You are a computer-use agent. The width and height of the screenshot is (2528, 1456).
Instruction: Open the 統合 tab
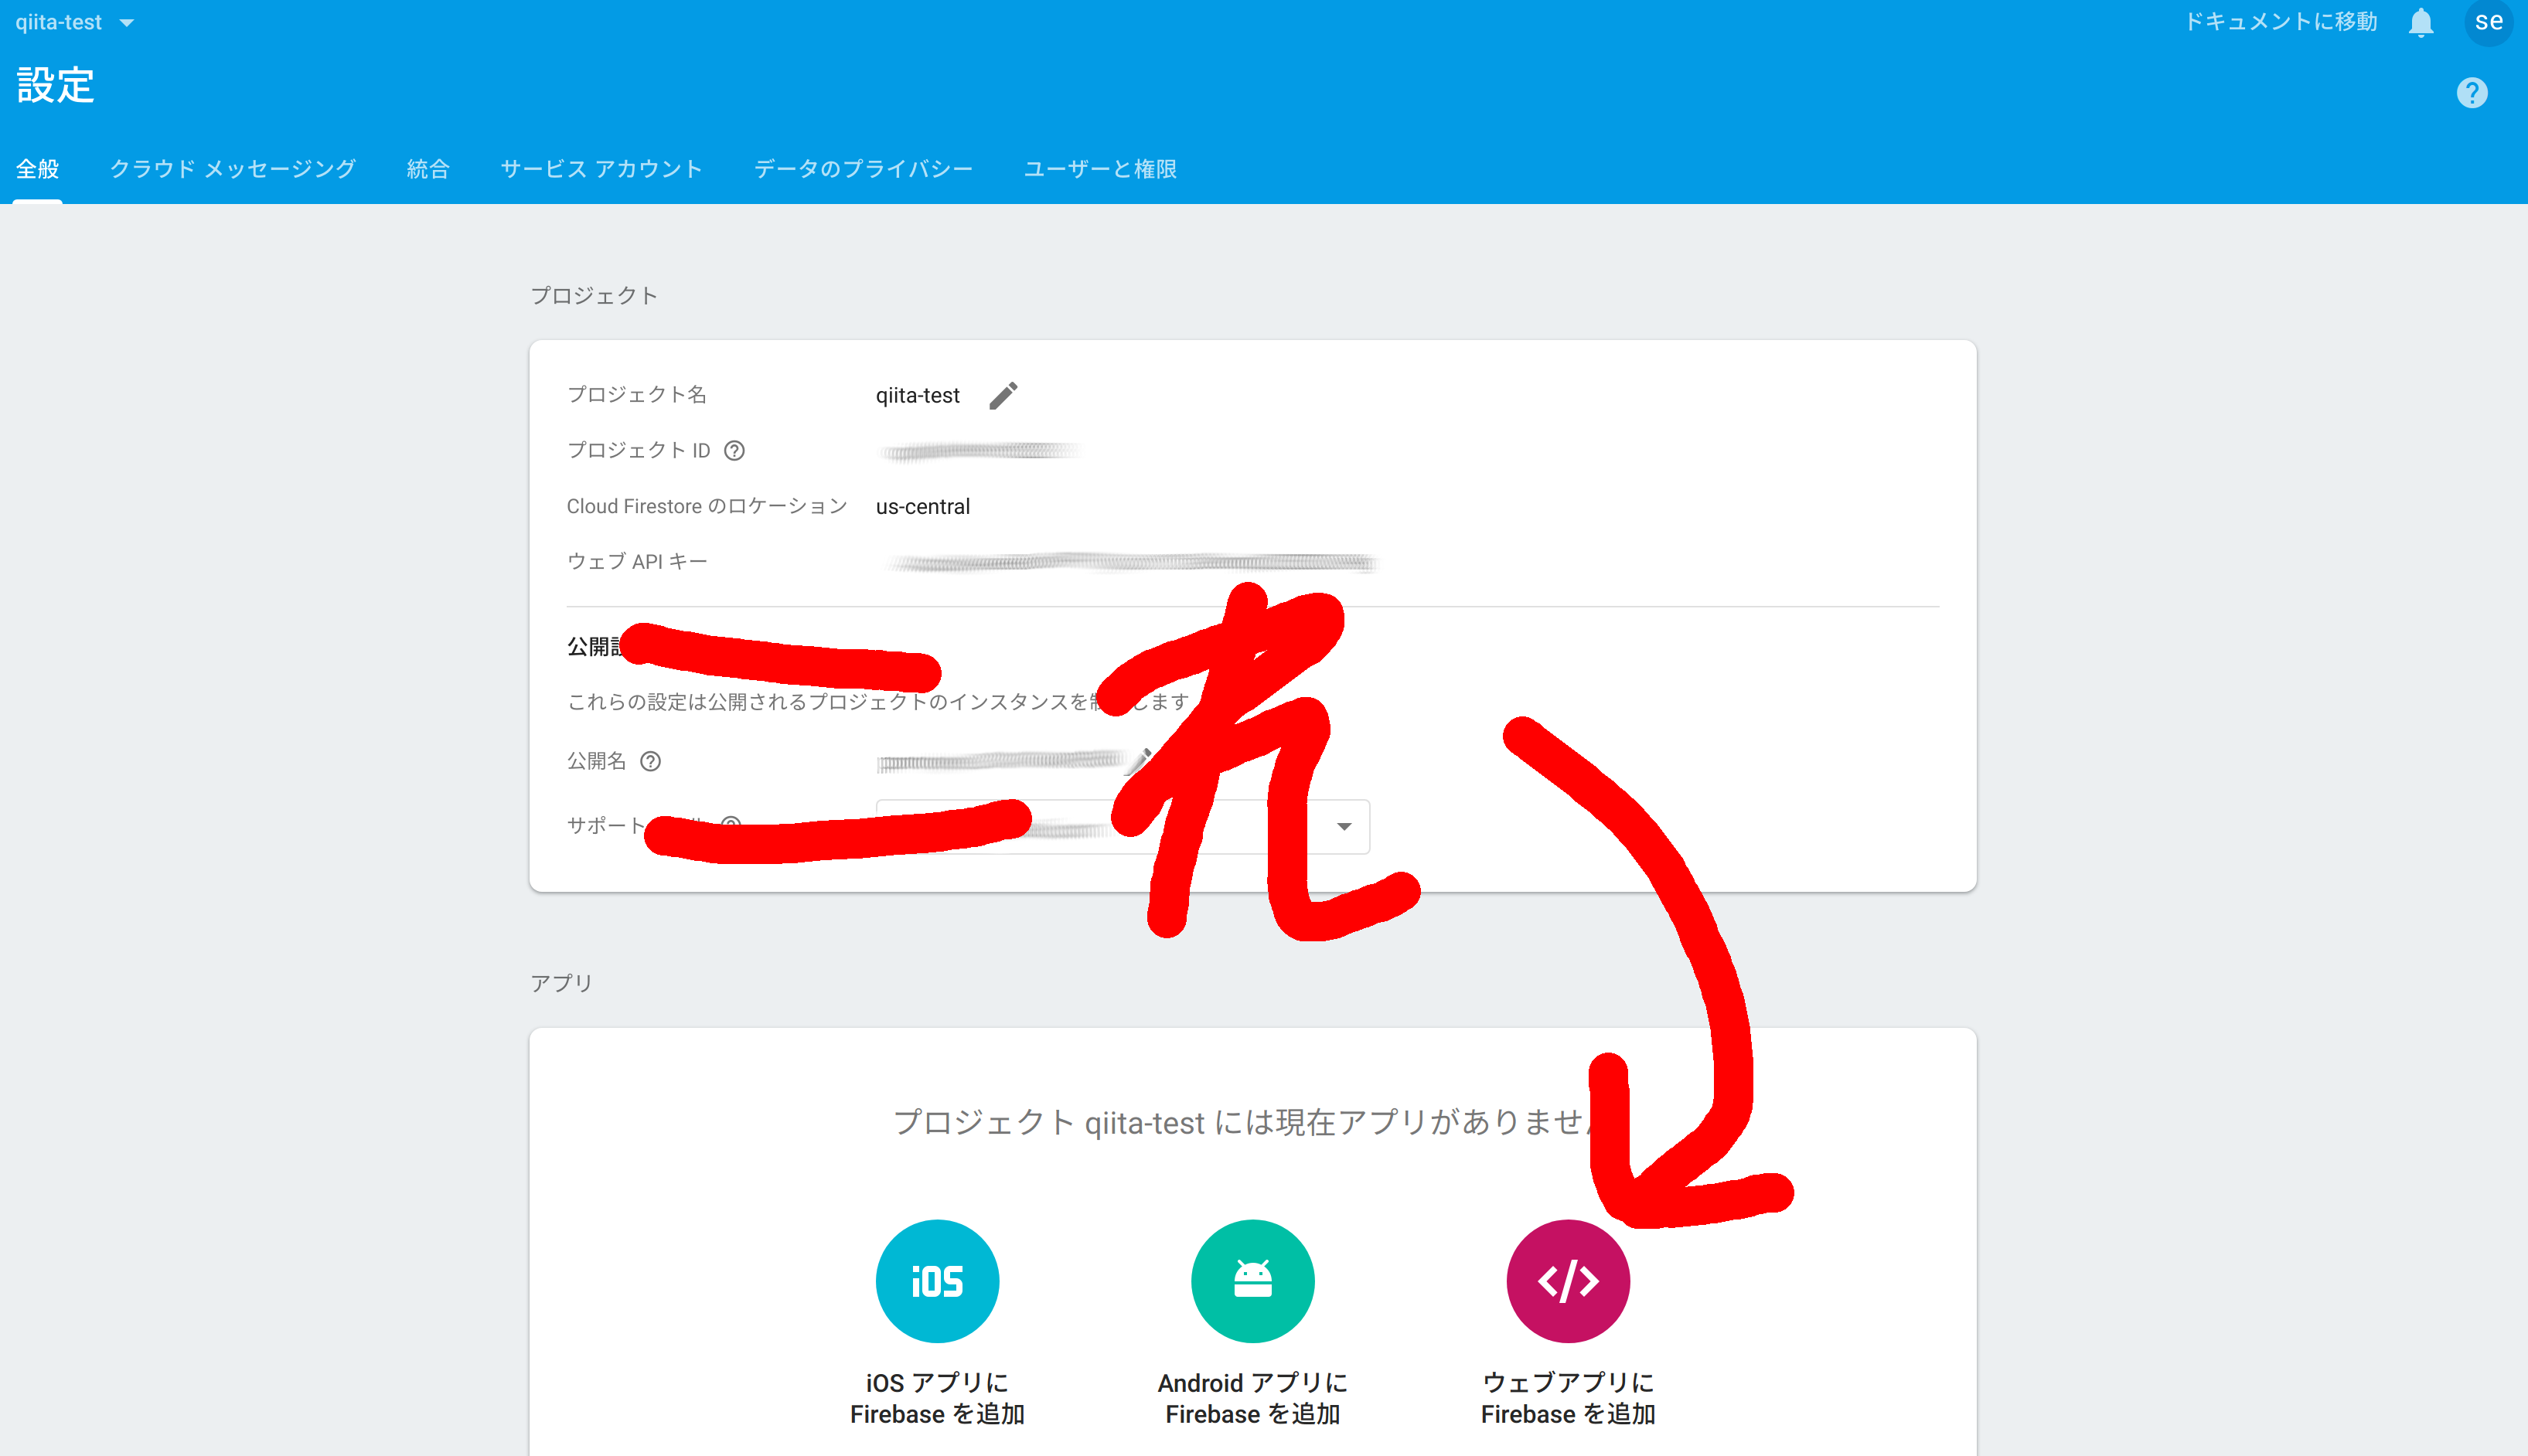pyautogui.click(x=428, y=168)
